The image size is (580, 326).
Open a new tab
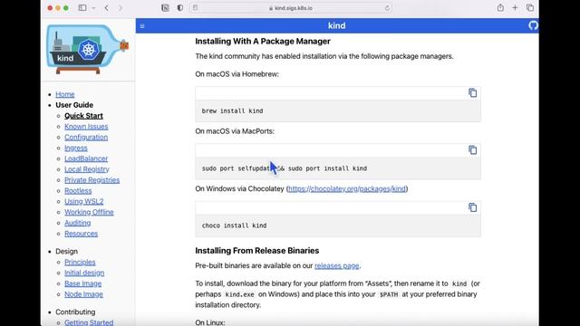pos(515,8)
